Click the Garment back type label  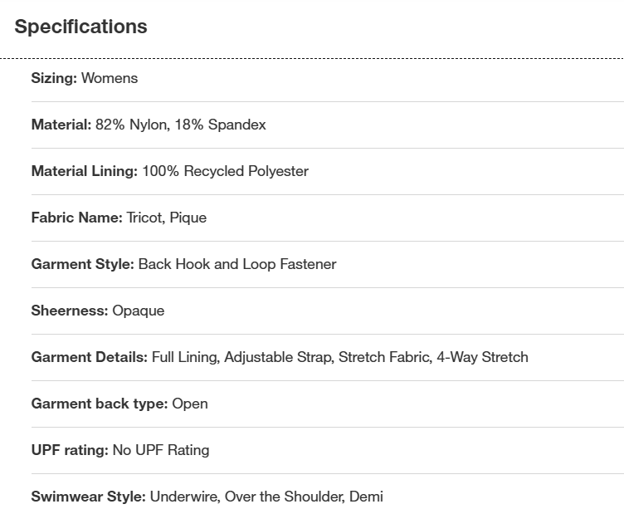pos(99,404)
